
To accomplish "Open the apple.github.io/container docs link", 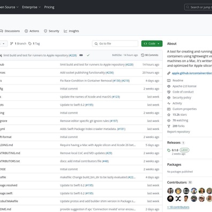I will point(192,73).
